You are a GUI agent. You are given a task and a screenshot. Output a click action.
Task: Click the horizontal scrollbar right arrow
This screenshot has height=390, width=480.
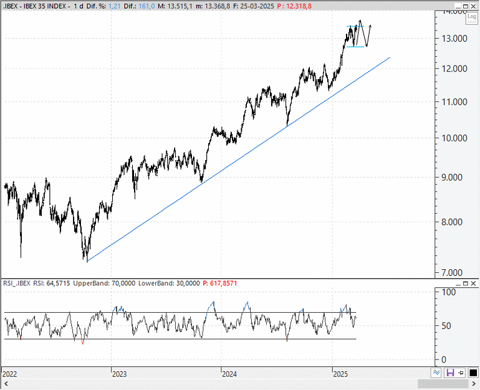click(x=474, y=384)
